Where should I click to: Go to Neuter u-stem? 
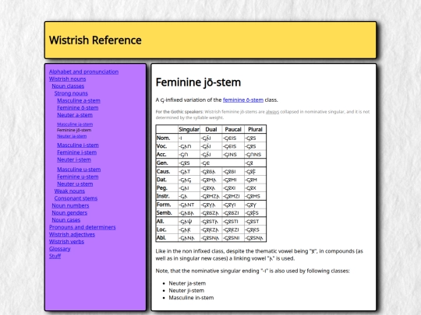75,184
